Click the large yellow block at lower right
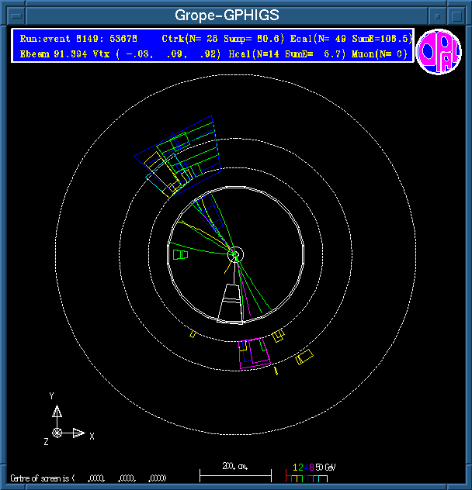 [304, 357]
